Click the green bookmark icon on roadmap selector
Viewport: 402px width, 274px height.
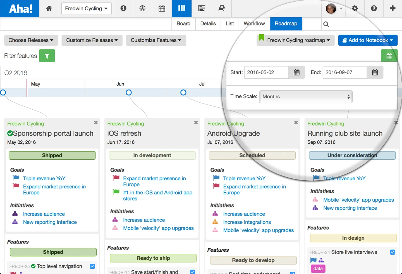coord(261,38)
